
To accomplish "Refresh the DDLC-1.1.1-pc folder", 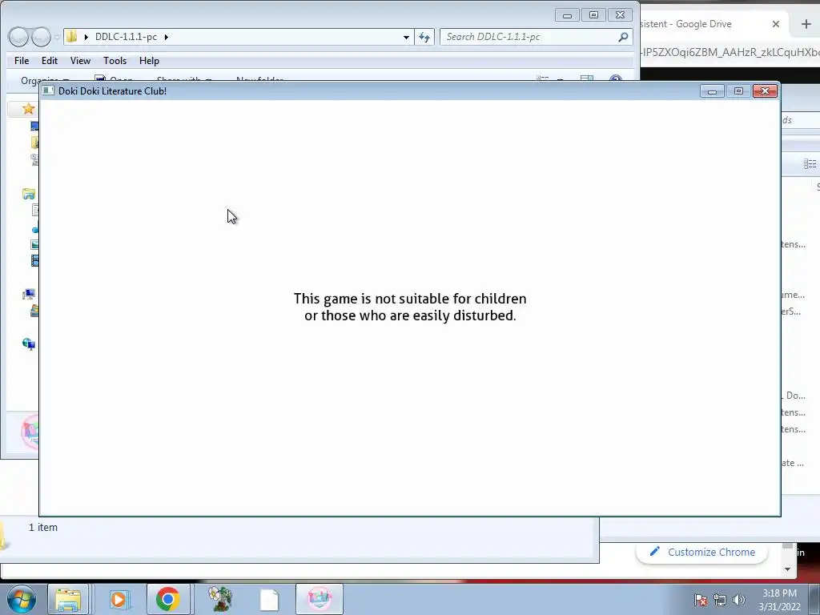I will coord(424,37).
